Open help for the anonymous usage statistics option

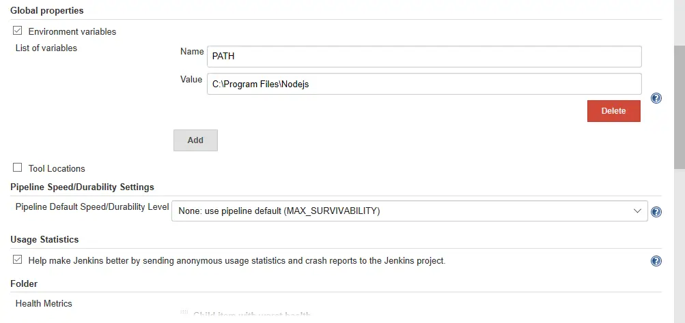click(656, 261)
